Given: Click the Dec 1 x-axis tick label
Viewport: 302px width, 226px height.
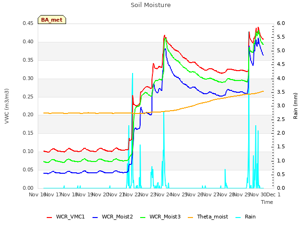Looking at the screenshot, I should coord(274,194).
